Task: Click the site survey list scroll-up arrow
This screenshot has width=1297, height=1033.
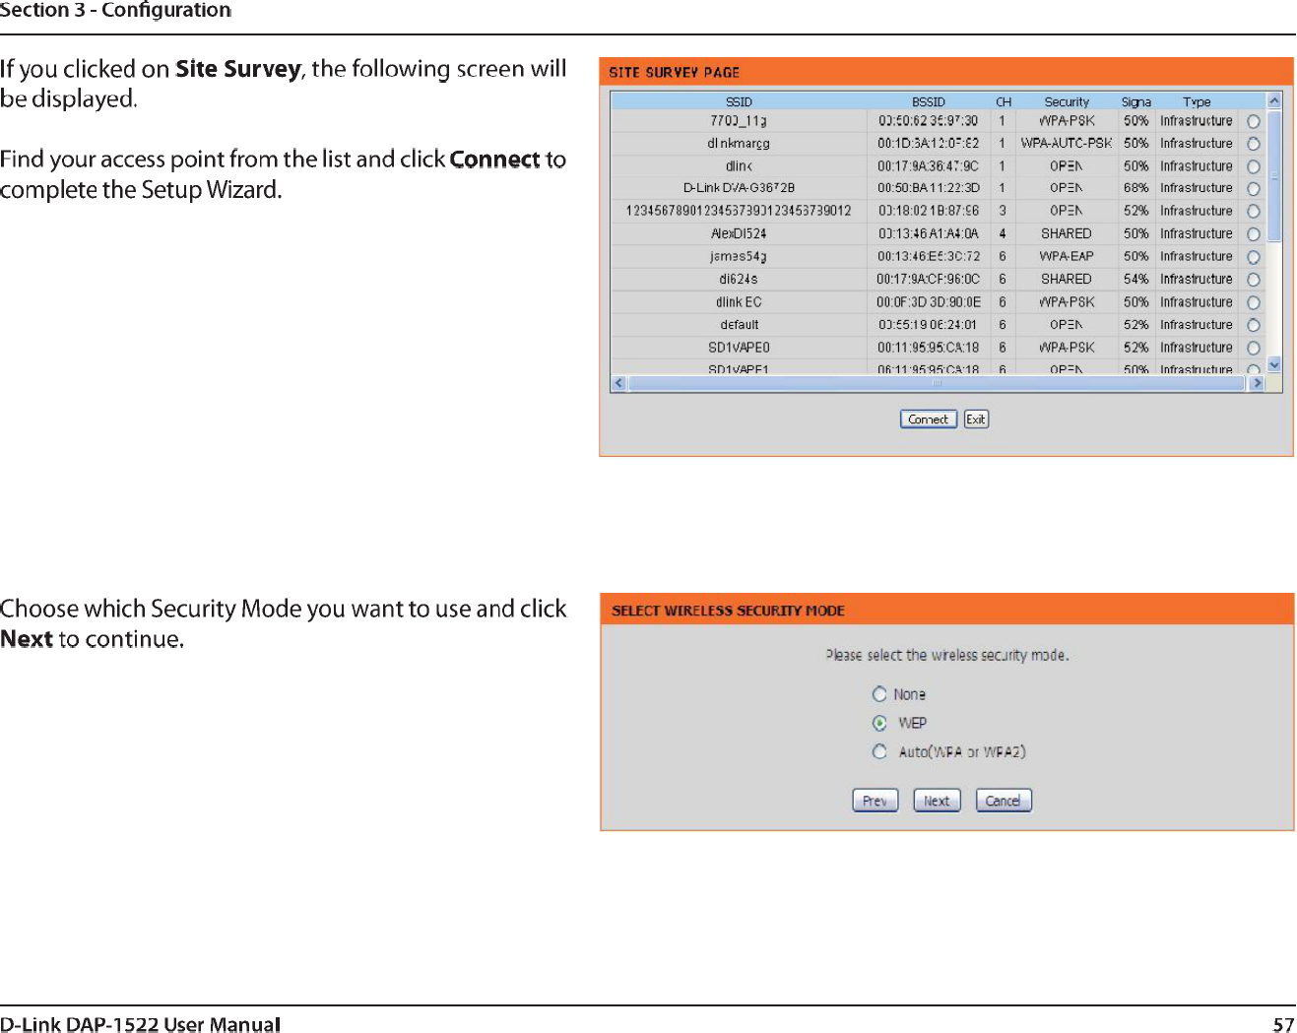Action: [x=1274, y=100]
